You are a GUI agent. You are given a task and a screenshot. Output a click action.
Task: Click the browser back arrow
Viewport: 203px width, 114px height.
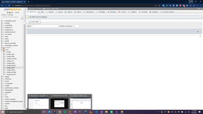(x=2, y=6)
